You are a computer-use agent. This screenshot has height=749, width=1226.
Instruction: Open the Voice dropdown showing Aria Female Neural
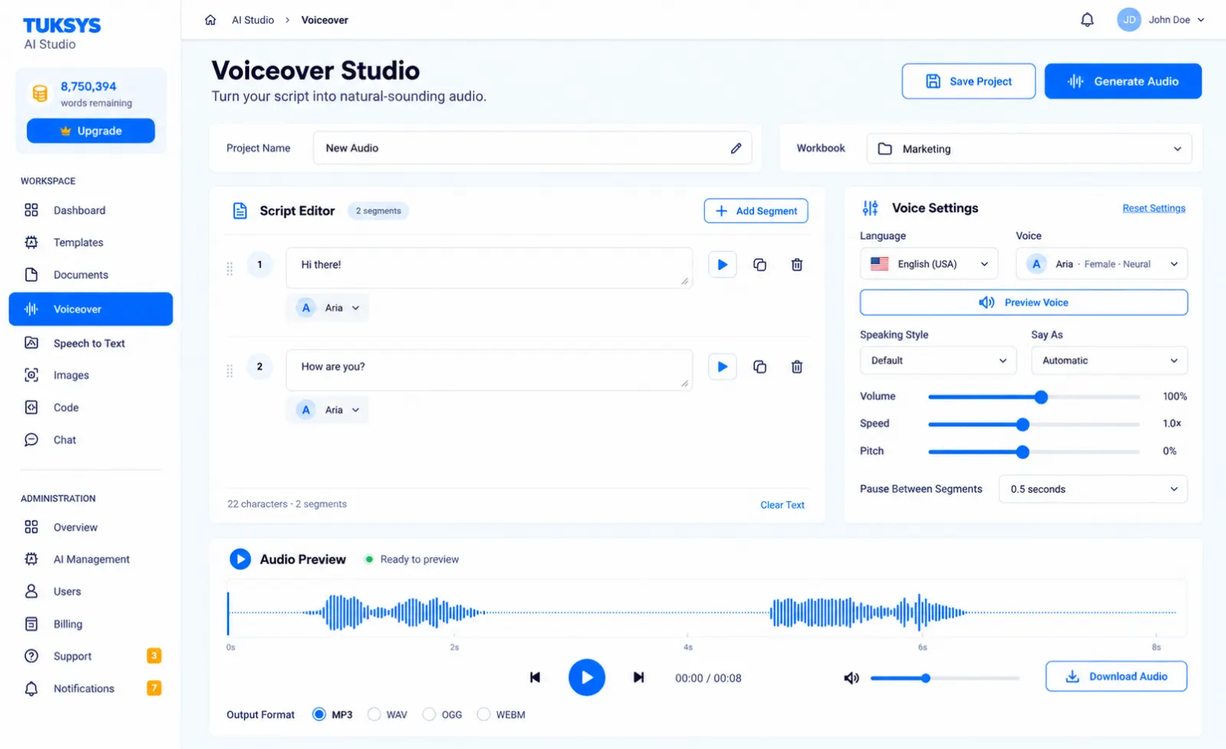1101,264
